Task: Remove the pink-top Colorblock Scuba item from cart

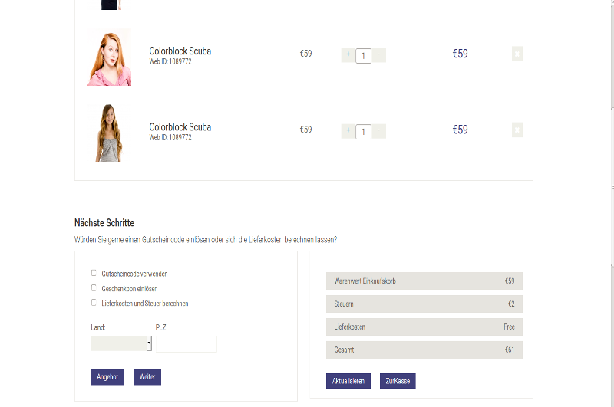Action: (x=517, y=54)
